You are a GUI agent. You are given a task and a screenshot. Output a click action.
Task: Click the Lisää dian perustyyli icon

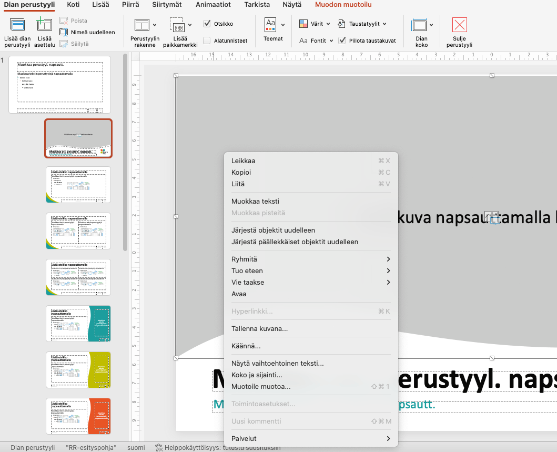pyautogui.click(x=17, y=25)
